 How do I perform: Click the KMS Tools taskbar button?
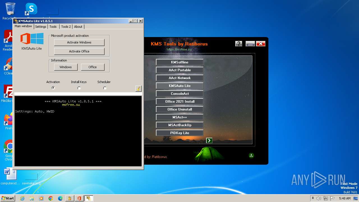[x=70, y=198]
